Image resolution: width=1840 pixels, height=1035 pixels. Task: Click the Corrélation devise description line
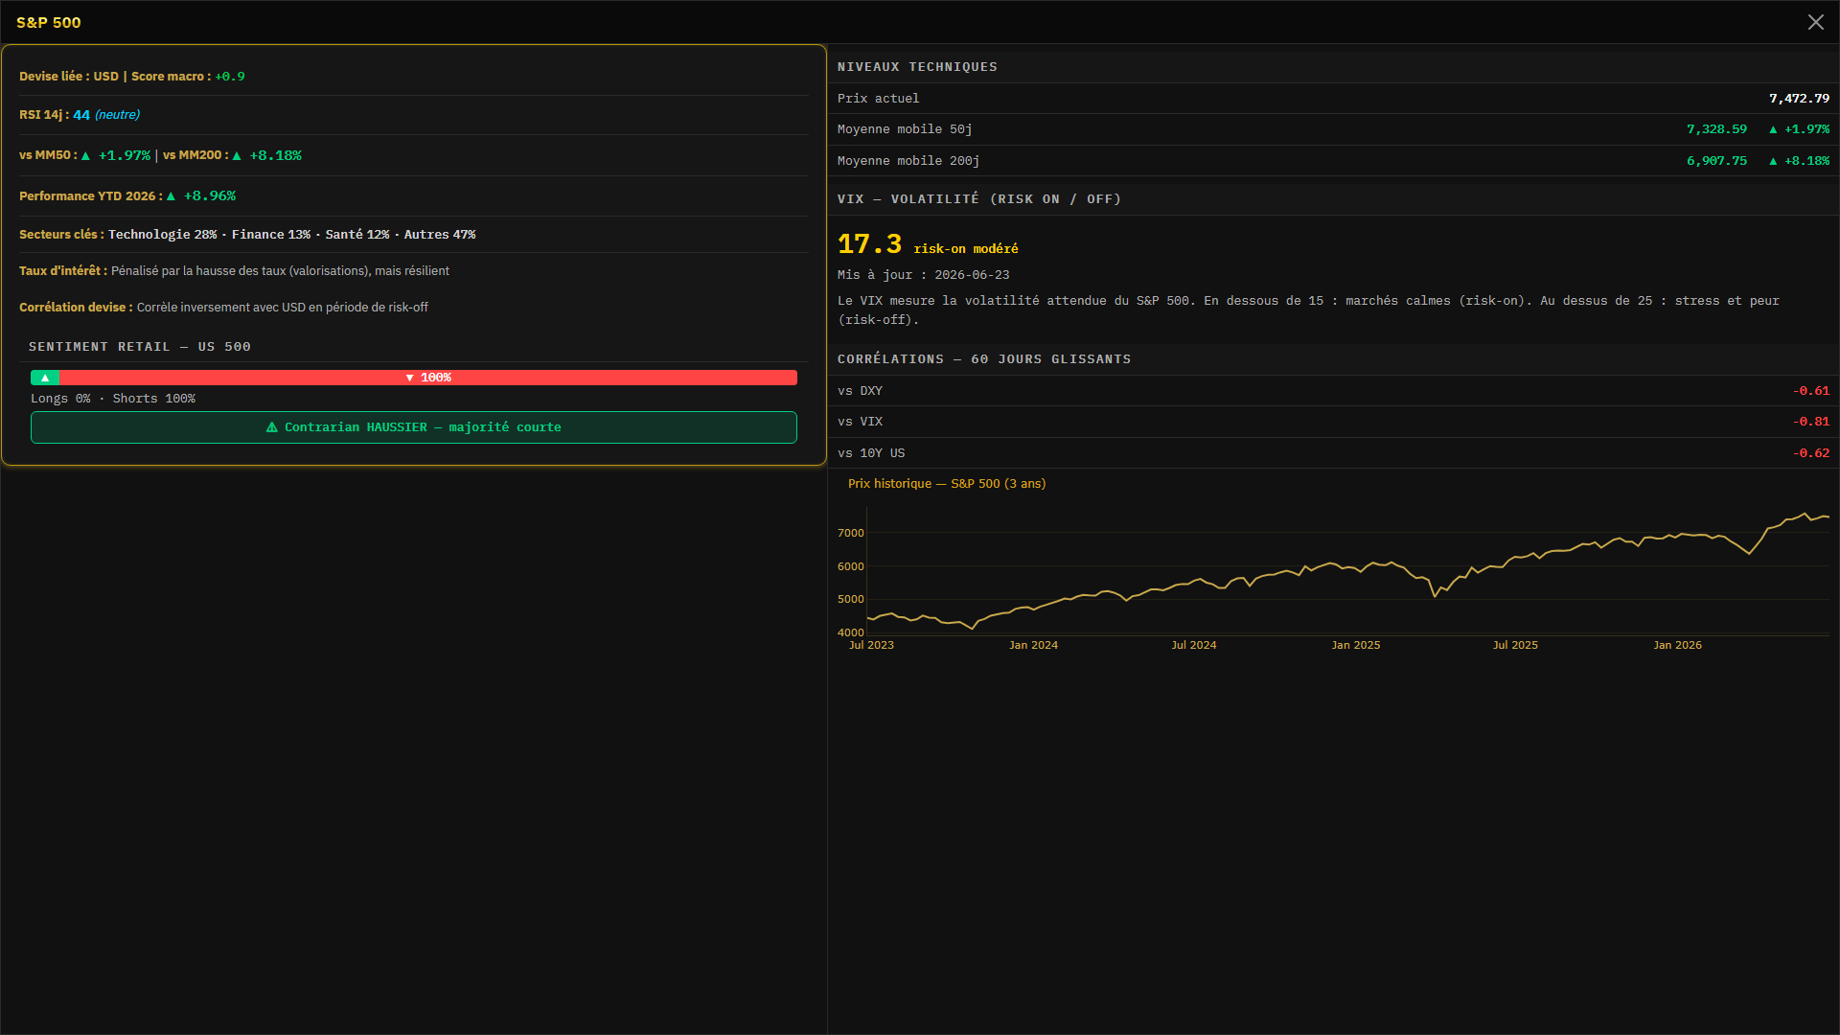223,308
